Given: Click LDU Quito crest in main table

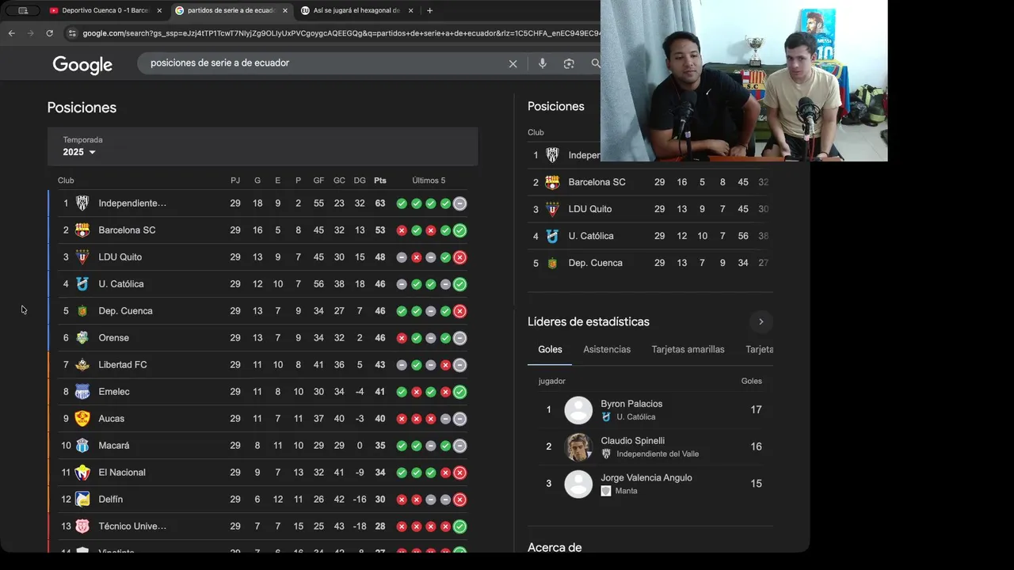Looking at the screenshot, I should point(82,257).
